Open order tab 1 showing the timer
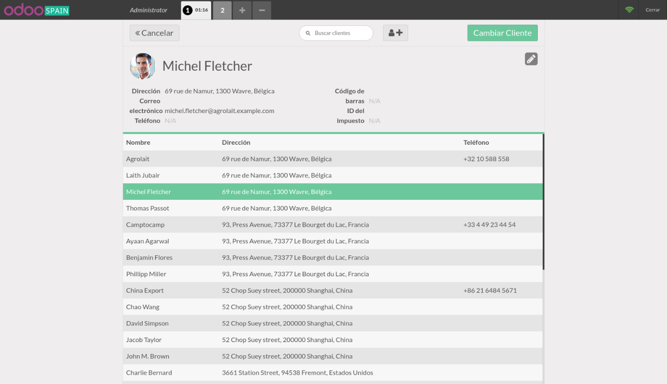The height and width of the screenshot is (384, 667). [x=196, y=10]
